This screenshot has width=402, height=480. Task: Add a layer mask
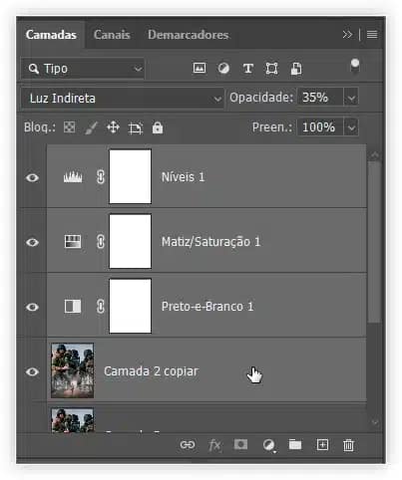240,444
